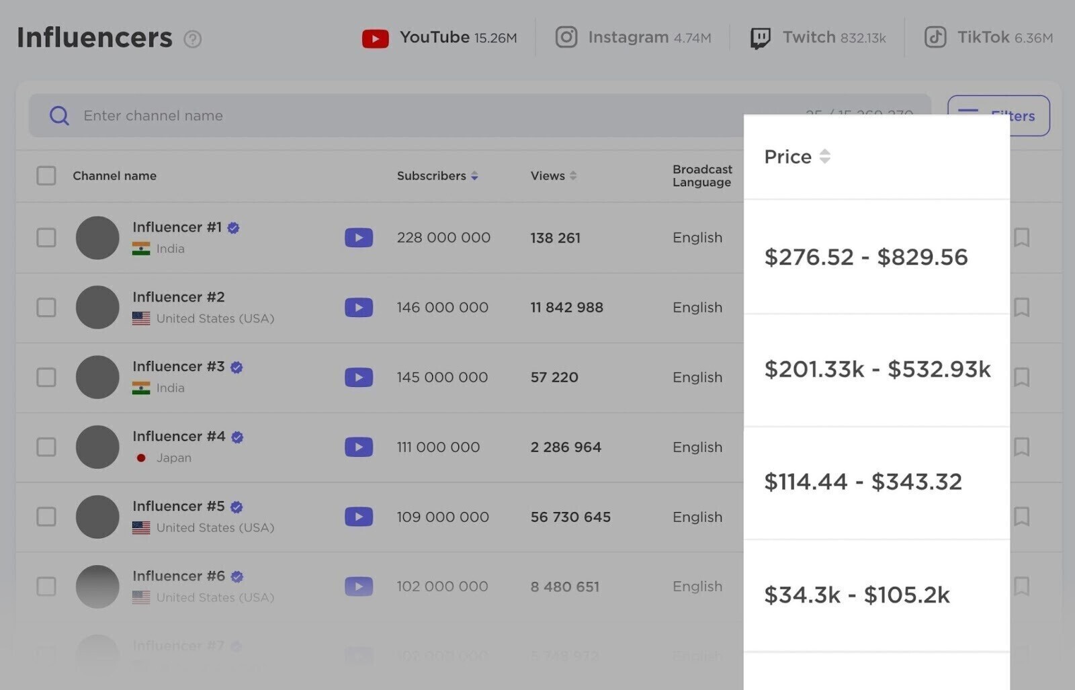Switch to the Twitch platform icon
The image size is (1075, 690).
click(760, 38)
